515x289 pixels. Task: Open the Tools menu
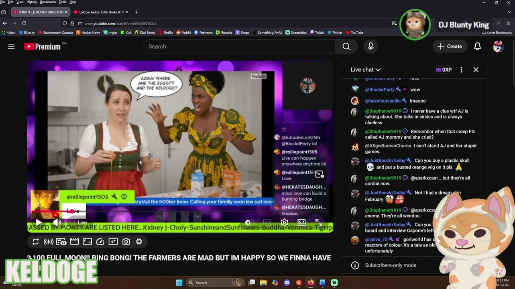pos(63,2)
